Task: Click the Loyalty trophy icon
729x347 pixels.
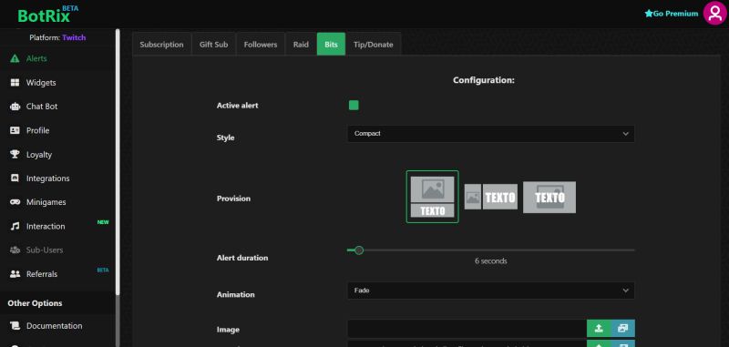Action: pyautogui.click(x=15, y=154)
